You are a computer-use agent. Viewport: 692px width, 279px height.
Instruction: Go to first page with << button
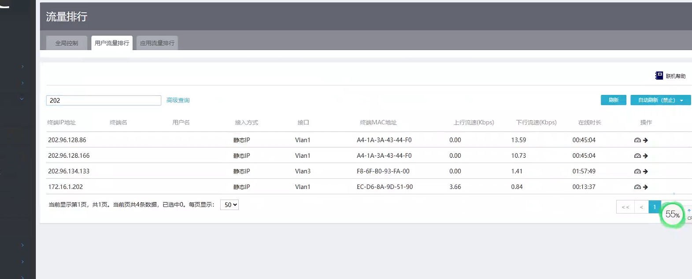625,207
